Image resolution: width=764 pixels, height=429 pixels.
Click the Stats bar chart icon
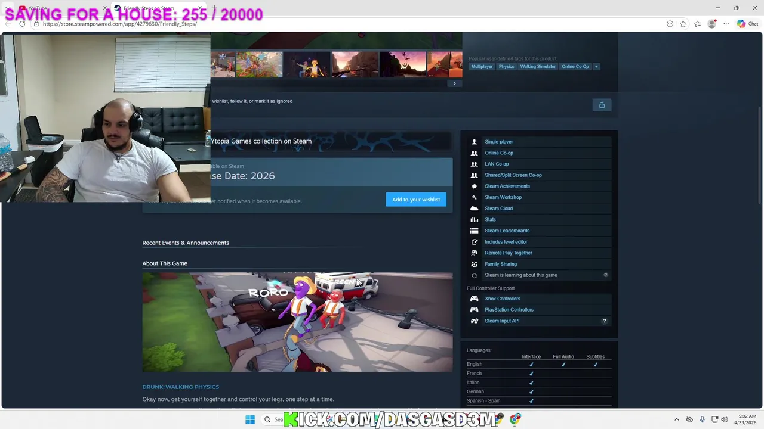pyautogui.click(x=474, y=220)
